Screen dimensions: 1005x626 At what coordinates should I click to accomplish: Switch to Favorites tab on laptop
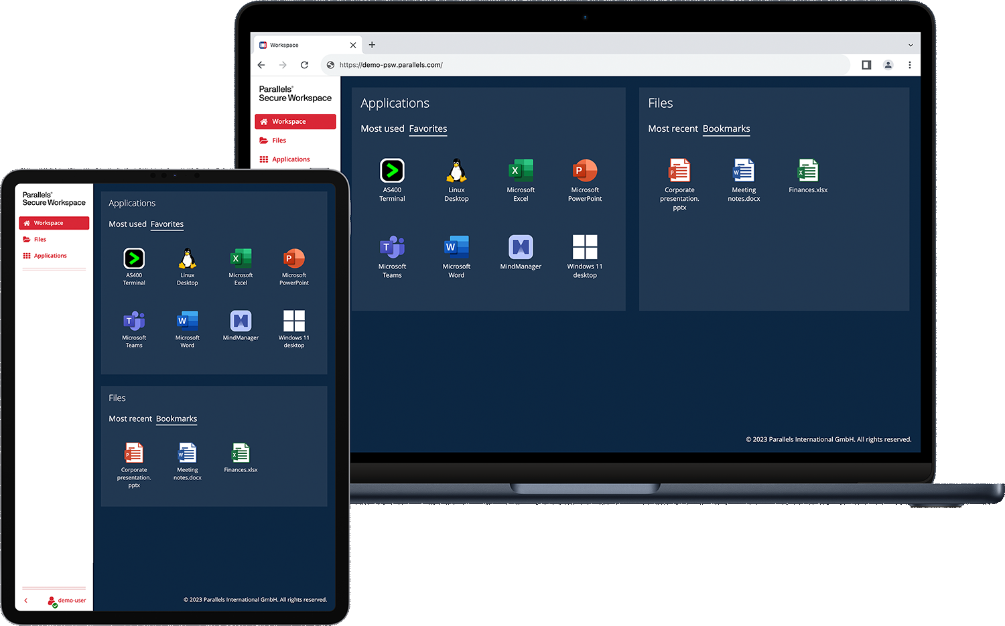pos(428,129)
